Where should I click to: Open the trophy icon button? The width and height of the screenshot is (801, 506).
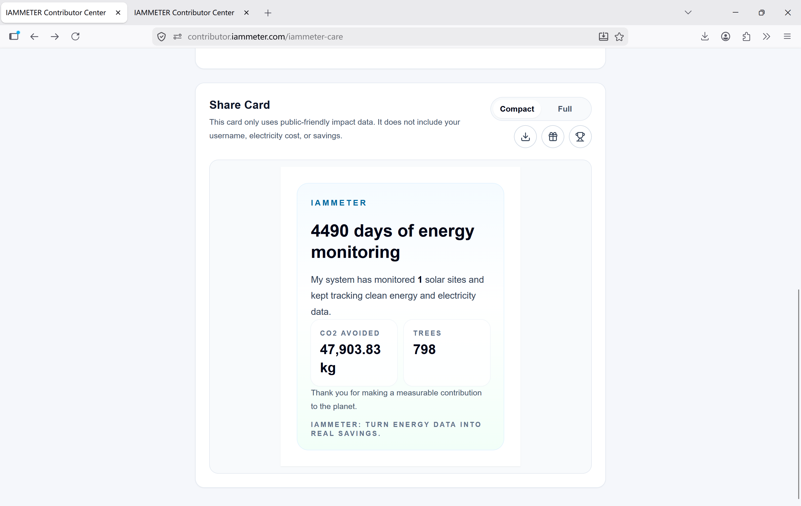[x=580, y=137]
